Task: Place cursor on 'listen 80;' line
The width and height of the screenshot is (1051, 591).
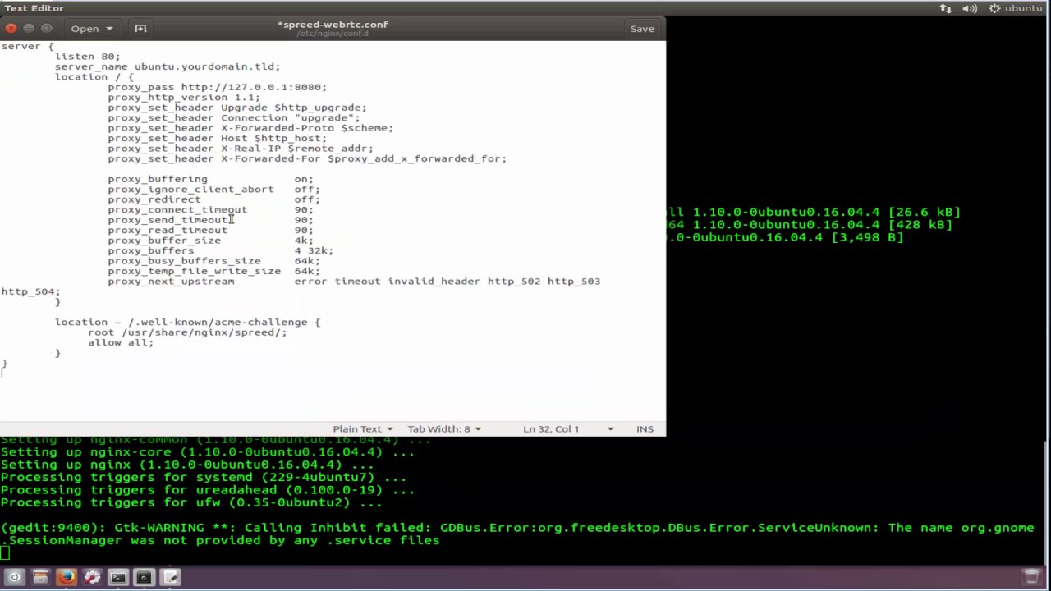Action: [x=87, y=57]
